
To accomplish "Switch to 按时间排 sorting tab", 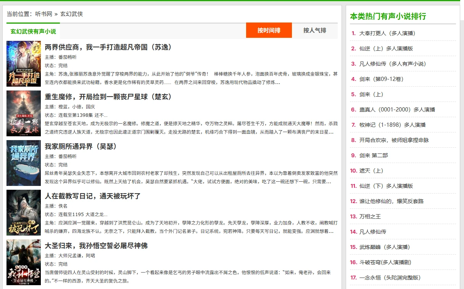I will 269,31.
